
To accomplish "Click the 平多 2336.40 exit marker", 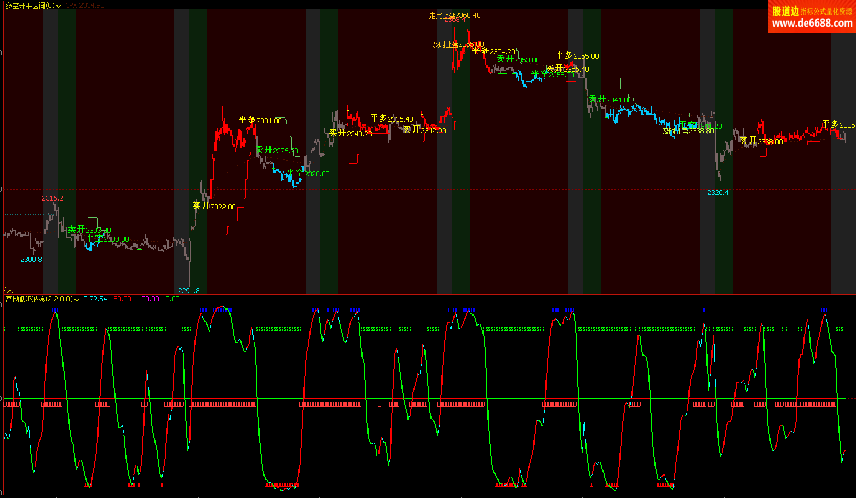I will click(392, 118).
